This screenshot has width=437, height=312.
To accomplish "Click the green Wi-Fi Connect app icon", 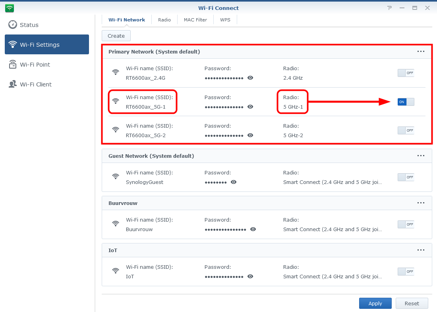I will click(10, 8).
